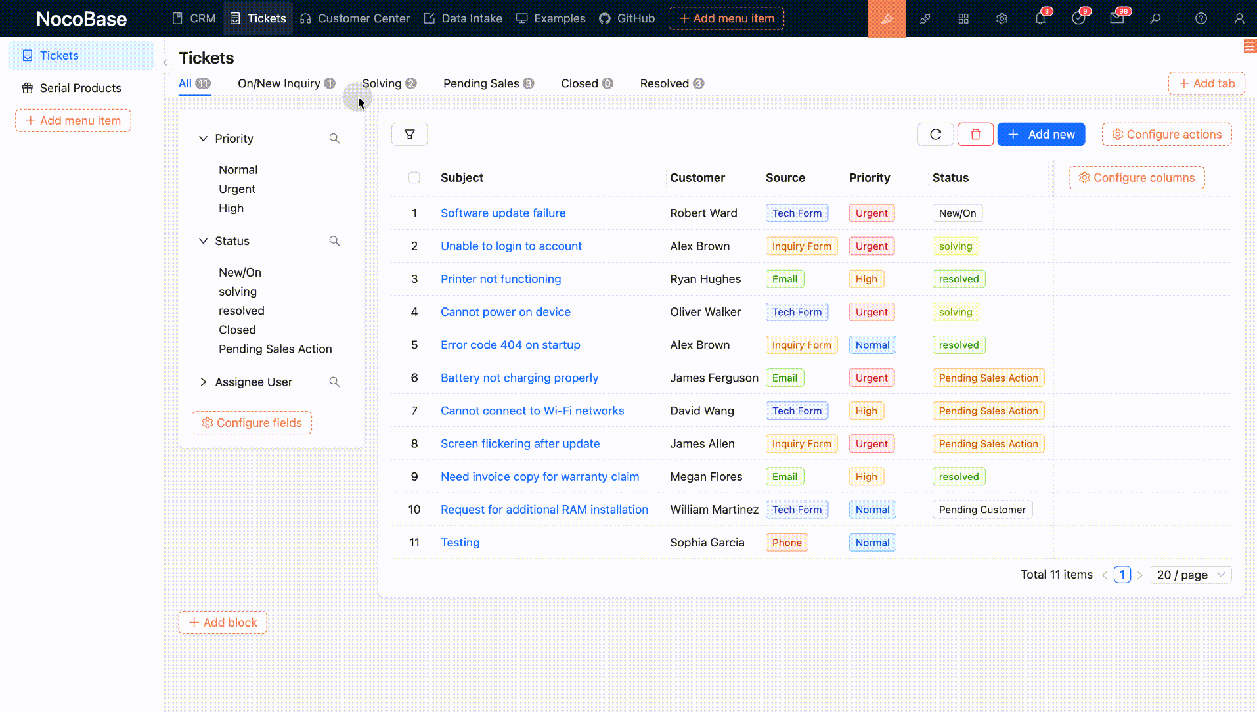Select the header row checkbox in the table
The width and height of the screenshot is (1257, 712).
[x=414, y=177]
